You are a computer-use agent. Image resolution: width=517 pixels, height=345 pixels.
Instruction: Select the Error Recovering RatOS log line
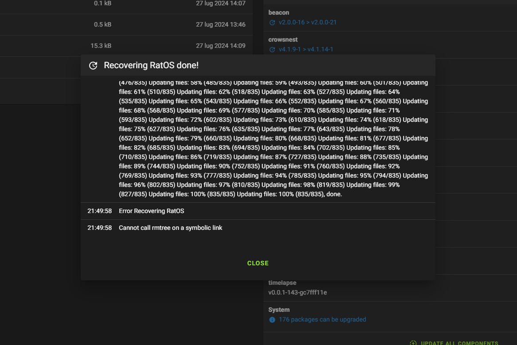click(258, 211)
